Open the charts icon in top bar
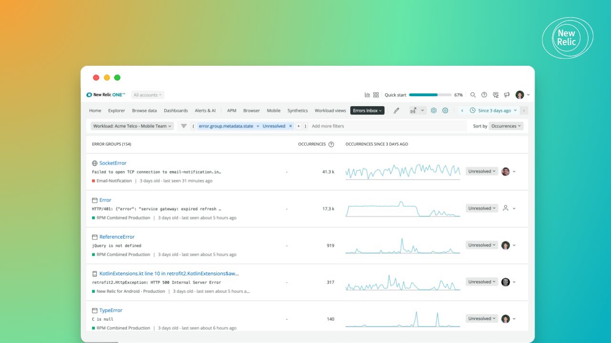 click(368, 95)
